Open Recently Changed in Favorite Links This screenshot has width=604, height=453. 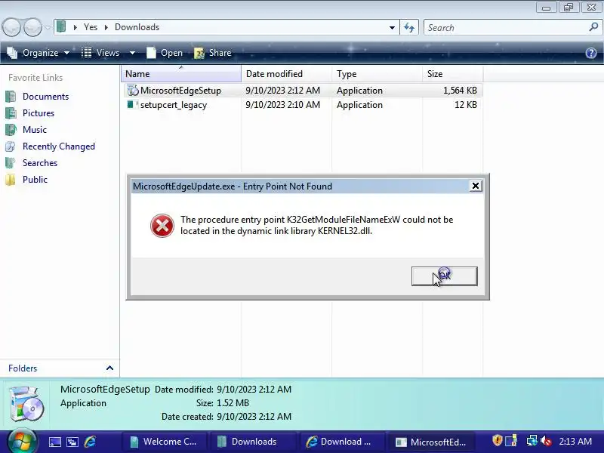click(59, 146)
